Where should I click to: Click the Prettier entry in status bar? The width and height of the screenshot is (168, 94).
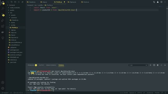point(157,93)
